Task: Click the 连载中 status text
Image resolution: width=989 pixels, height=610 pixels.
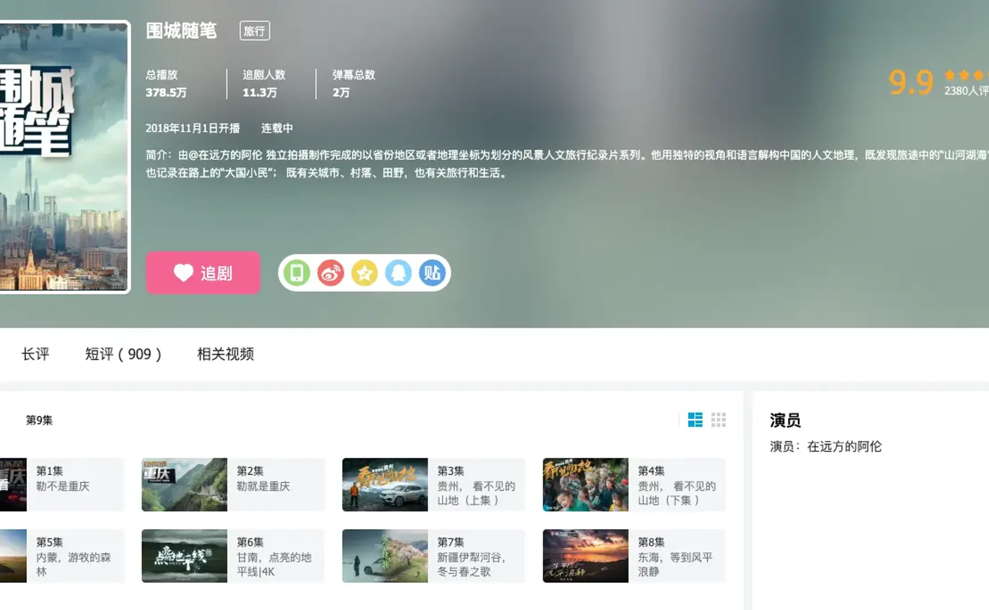Action: [277, 129]
